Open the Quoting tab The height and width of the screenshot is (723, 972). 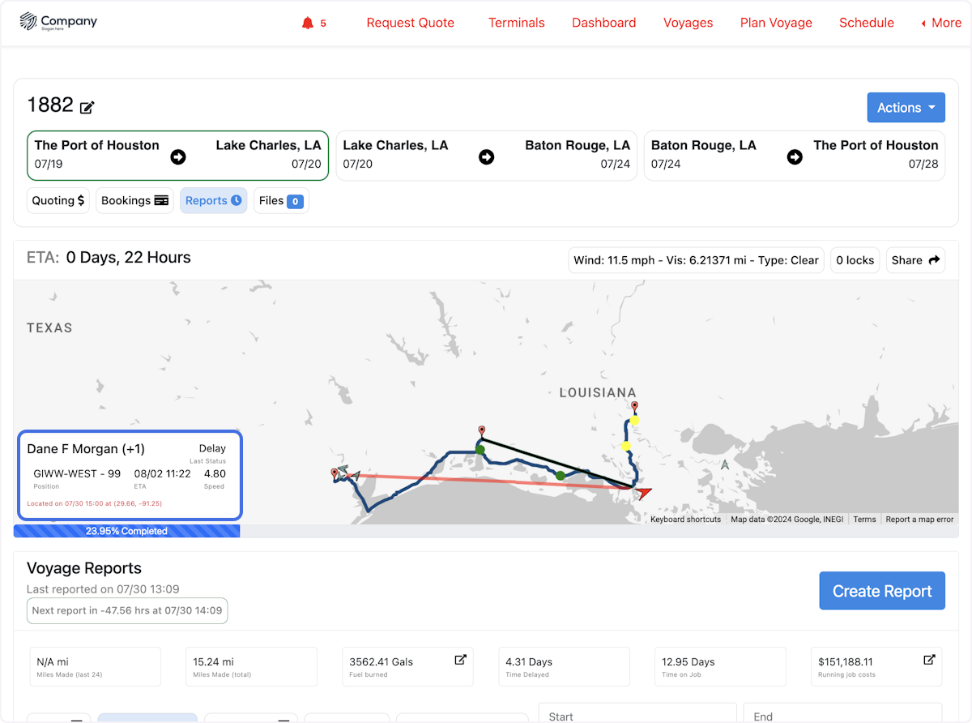point(58,201)
